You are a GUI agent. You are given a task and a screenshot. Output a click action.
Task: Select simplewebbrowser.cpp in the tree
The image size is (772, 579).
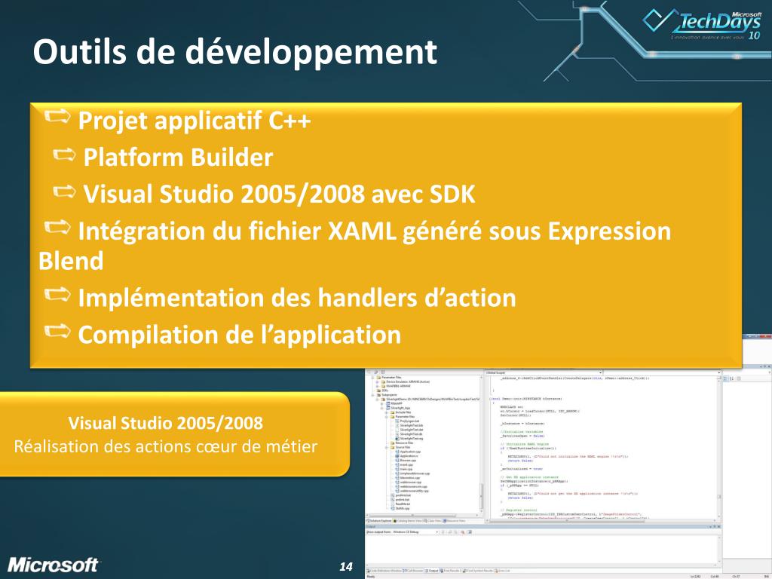(x=412, y=473)
